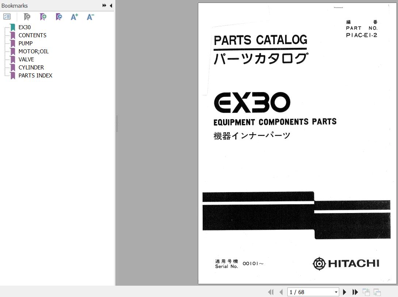
Task: Increase bookmark text size with A+ icon
Action: point(74,17)
